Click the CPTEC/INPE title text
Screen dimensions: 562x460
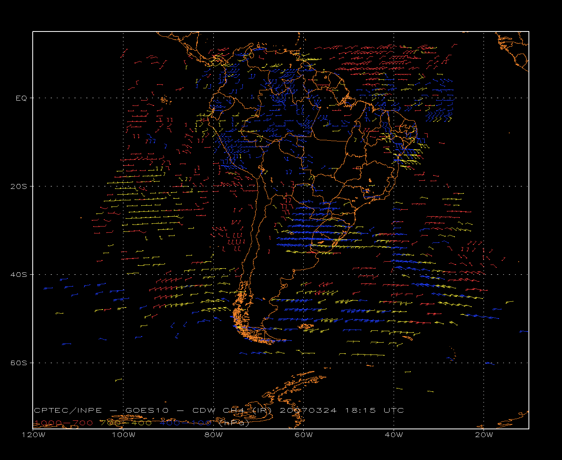[68, 411]
